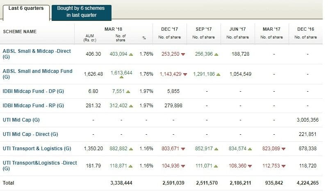
Task: Open UTI Mid Cap (G) scheme link
Action: pyautogui.click(x=21, y=120)
